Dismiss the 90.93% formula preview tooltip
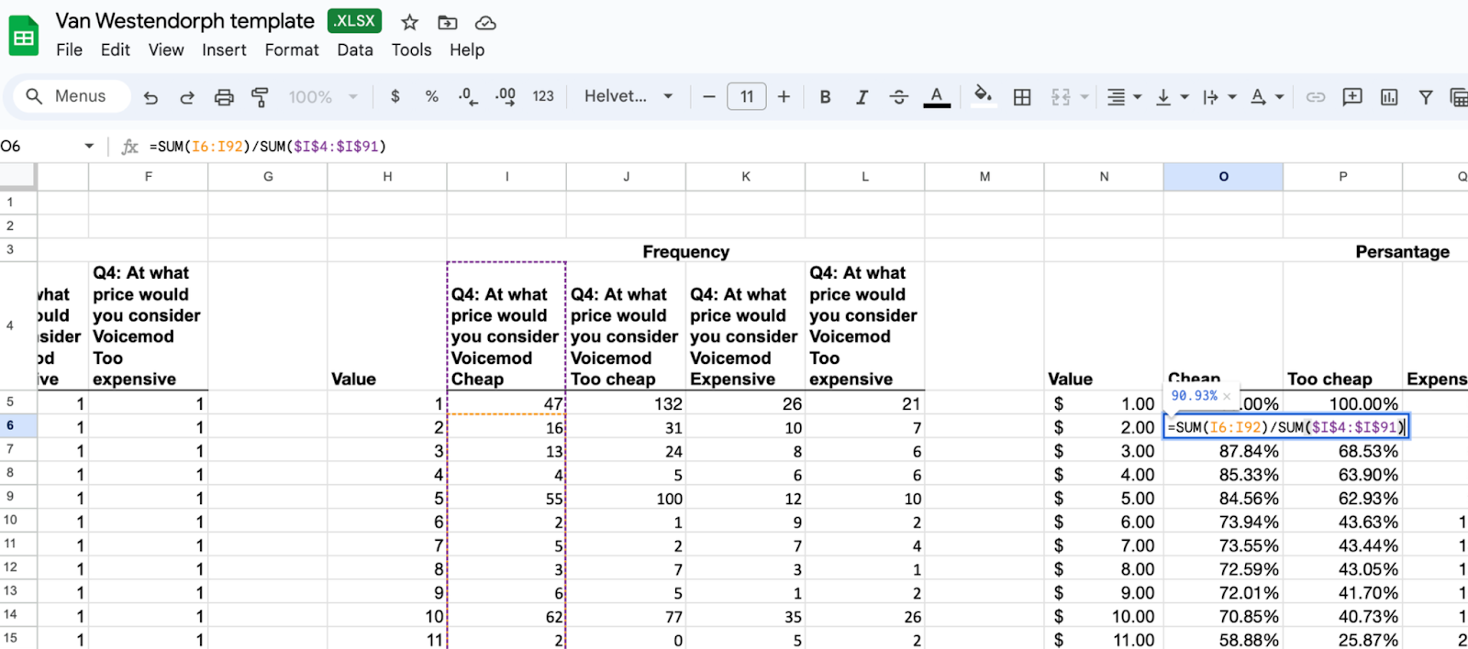1468x649 pixels. (1227, 396)
